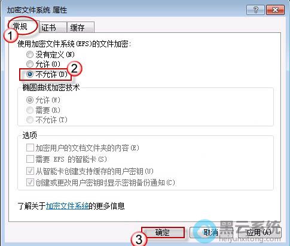Image resolution: width=290 pixels, height=246 pixels.
Task: Click the dialog title 加密文件系统 属性
Action: (37, 10)
